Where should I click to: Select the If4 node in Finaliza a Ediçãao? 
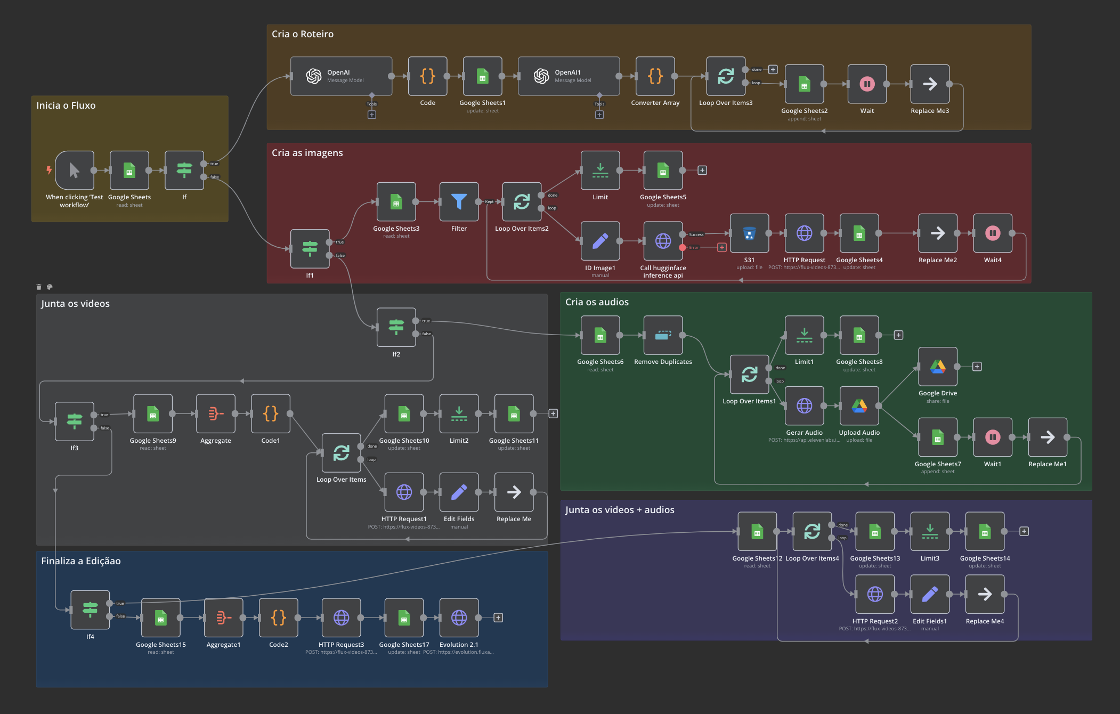point(90,609)
